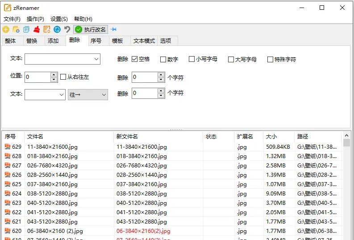This screenshot has width=354, height=240.
Task: Select file 026-7680×4320.jpg in 文件名 column
Action: (x=52, y=166)
